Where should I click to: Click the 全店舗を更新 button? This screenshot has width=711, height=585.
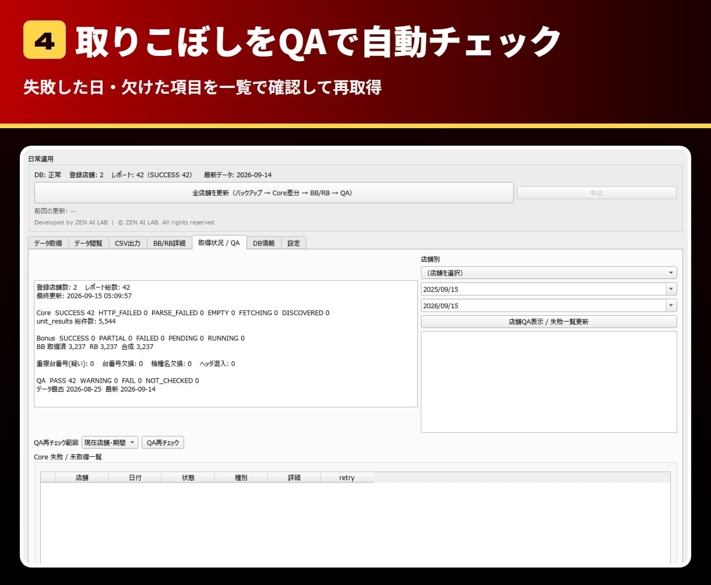(274, 193)
